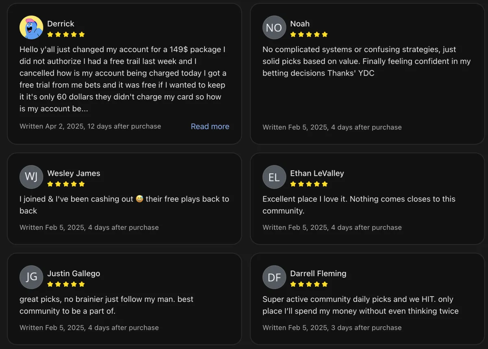This screenshot has width=488, height=349.
Task: Click Wesley James's review about cashing out
Action: [x=124, y=205]
